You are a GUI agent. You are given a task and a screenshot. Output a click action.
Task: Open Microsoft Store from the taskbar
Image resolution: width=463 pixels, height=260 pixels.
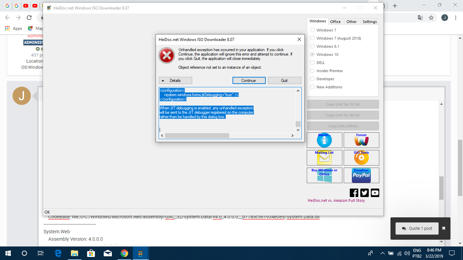tap(91, 253)
